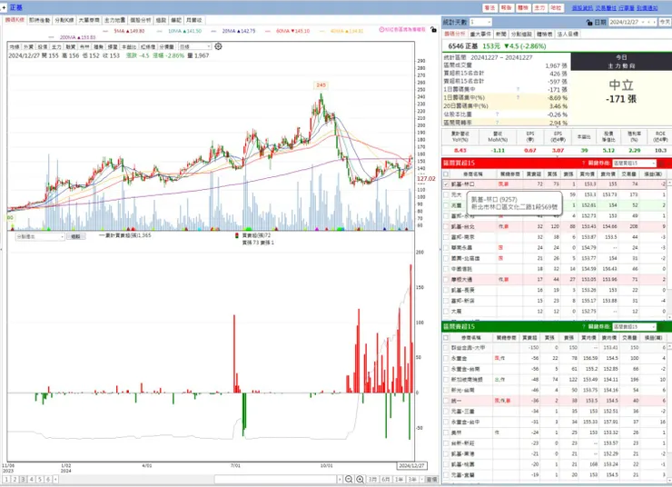Toggle checkbox for 凱基-林口 row
672x487 pixels.
[446, 184]
